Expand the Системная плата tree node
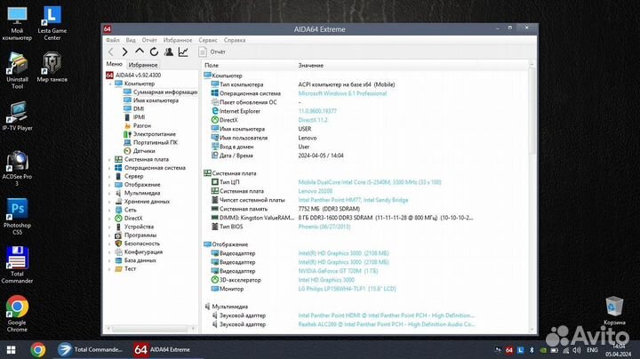 click(110, 159)
